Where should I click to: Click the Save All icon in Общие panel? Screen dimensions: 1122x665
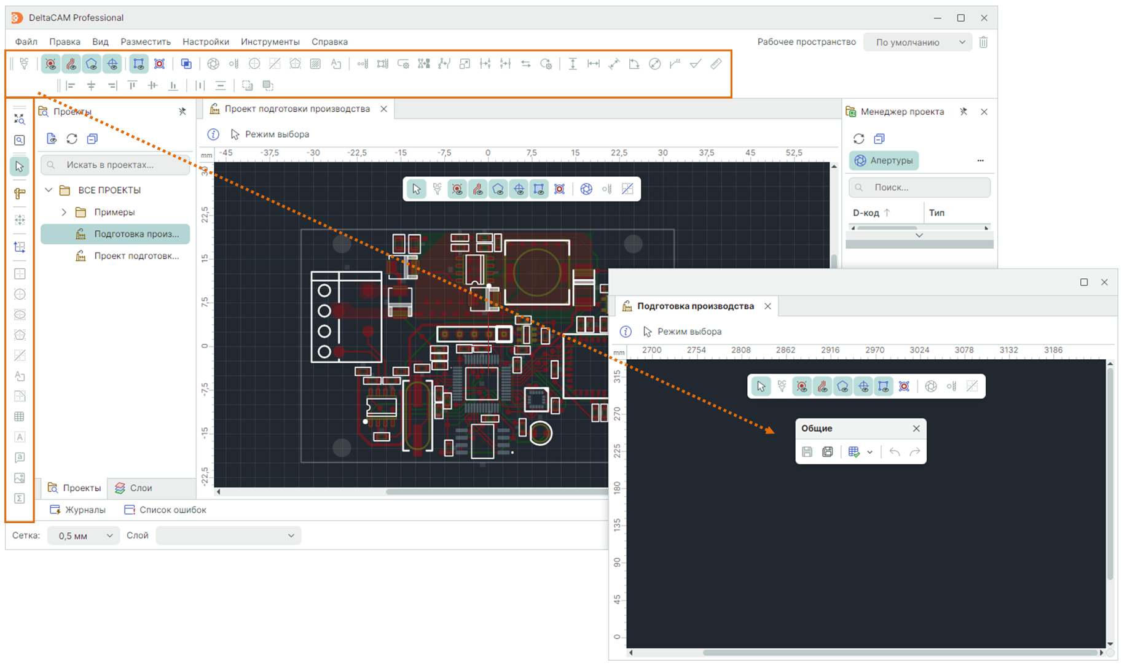point(828,452)
